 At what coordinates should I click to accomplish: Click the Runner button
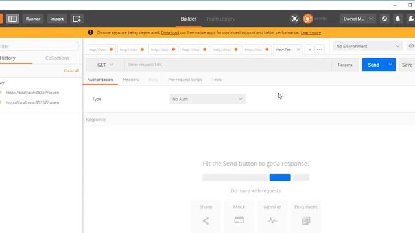[x=33, y=19]
